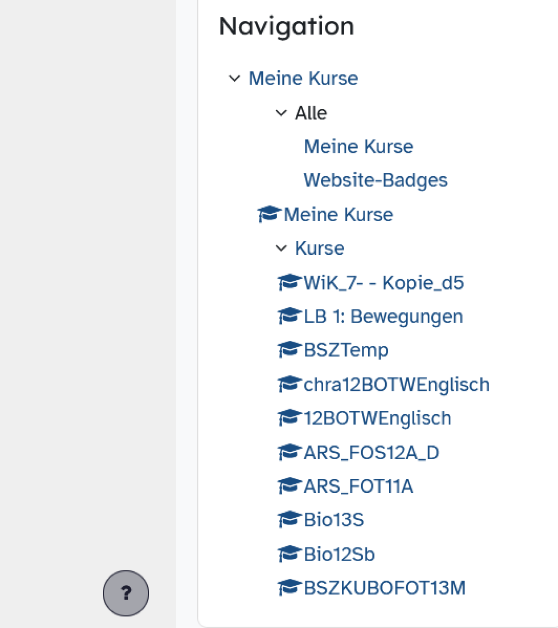The width and height of the screenshot is (558, 628).
Task: Collapse the Kurse section chevron
Action: [x=281, y=248]
